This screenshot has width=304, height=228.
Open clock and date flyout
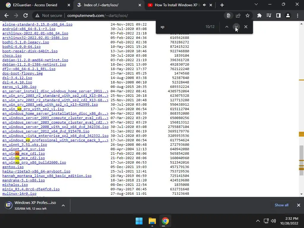289,221
